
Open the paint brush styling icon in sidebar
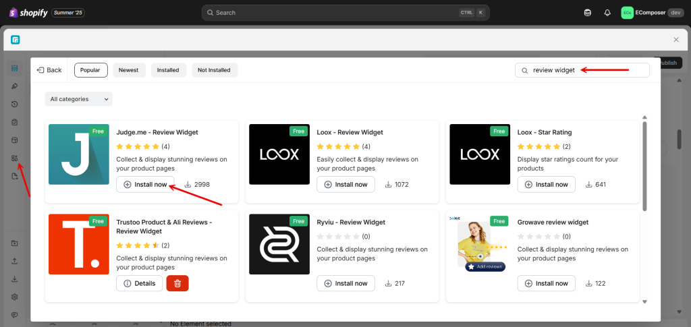[x=15, y=86]
